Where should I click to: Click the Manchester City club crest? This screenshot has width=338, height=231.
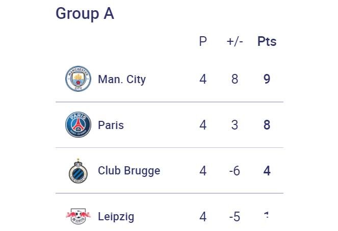click(78, 80)
